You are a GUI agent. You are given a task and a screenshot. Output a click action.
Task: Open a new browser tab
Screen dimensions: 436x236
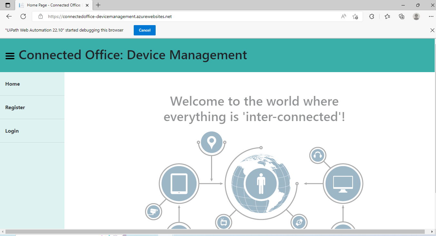tap(98, 5)
